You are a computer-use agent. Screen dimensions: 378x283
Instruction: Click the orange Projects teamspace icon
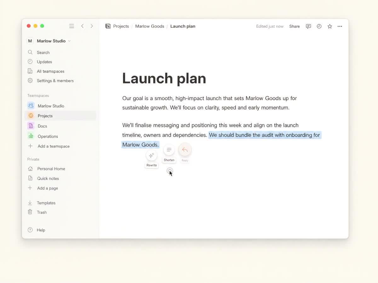coord(31,116)
